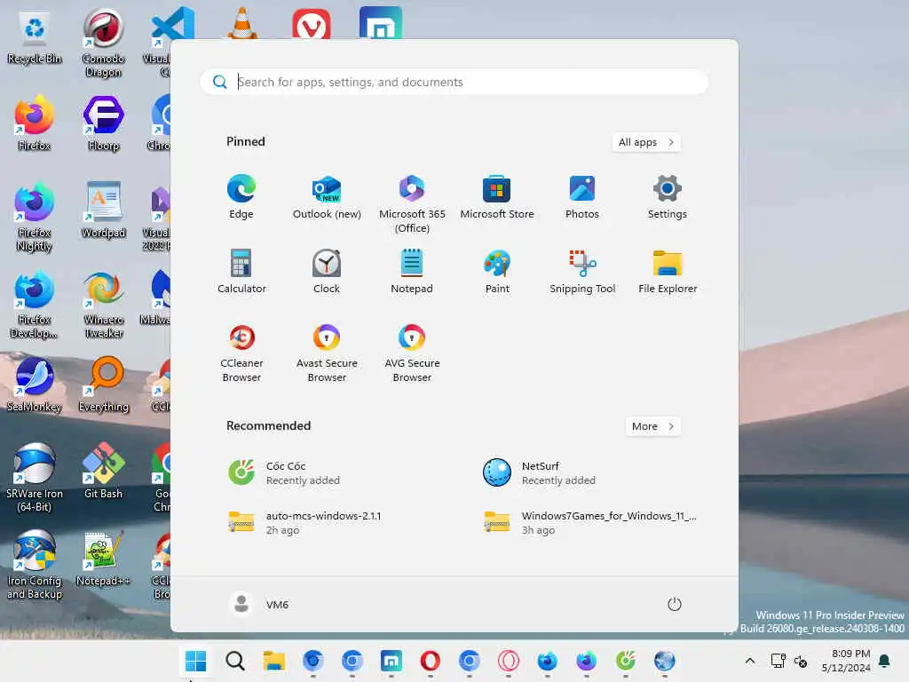The height and width of the screenshot is (682, 909).
Task: Switch to Maxthon in the taskbar
Action: pos(391,661)
